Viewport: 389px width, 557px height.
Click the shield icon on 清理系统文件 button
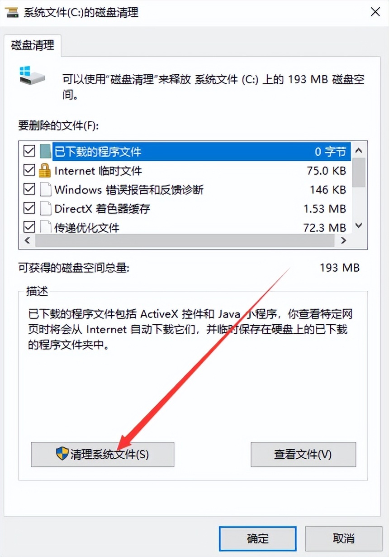click(x=62, y=453)
